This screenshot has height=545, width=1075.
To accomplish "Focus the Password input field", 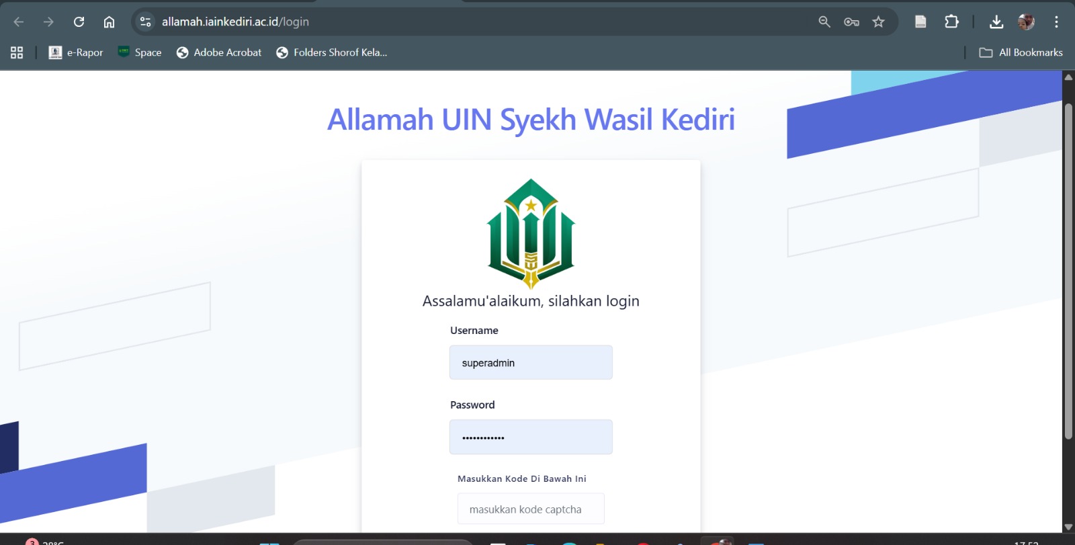I will [x=531, y=437].
